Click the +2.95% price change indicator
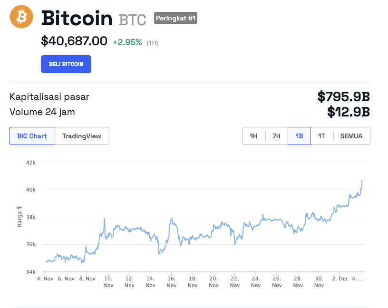Viewport: 388px width, 308px height. point(127,42)
